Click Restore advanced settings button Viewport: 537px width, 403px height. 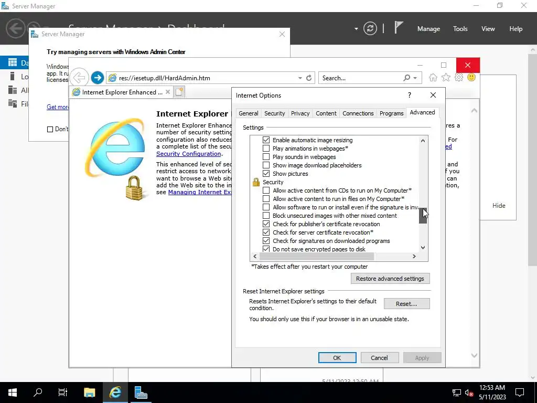390,279
